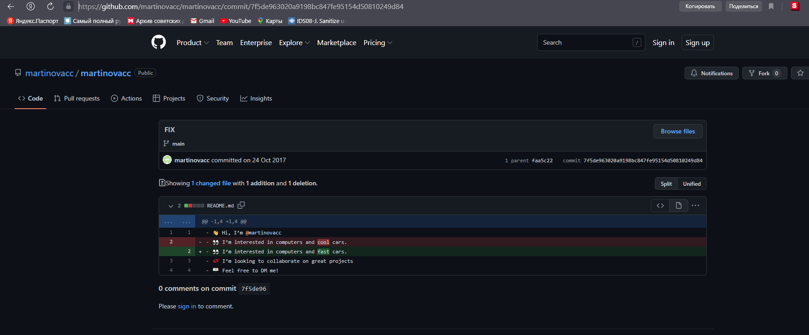Click the file tree icon next to Showing
809x335 pixels.
tap(162, 183)
